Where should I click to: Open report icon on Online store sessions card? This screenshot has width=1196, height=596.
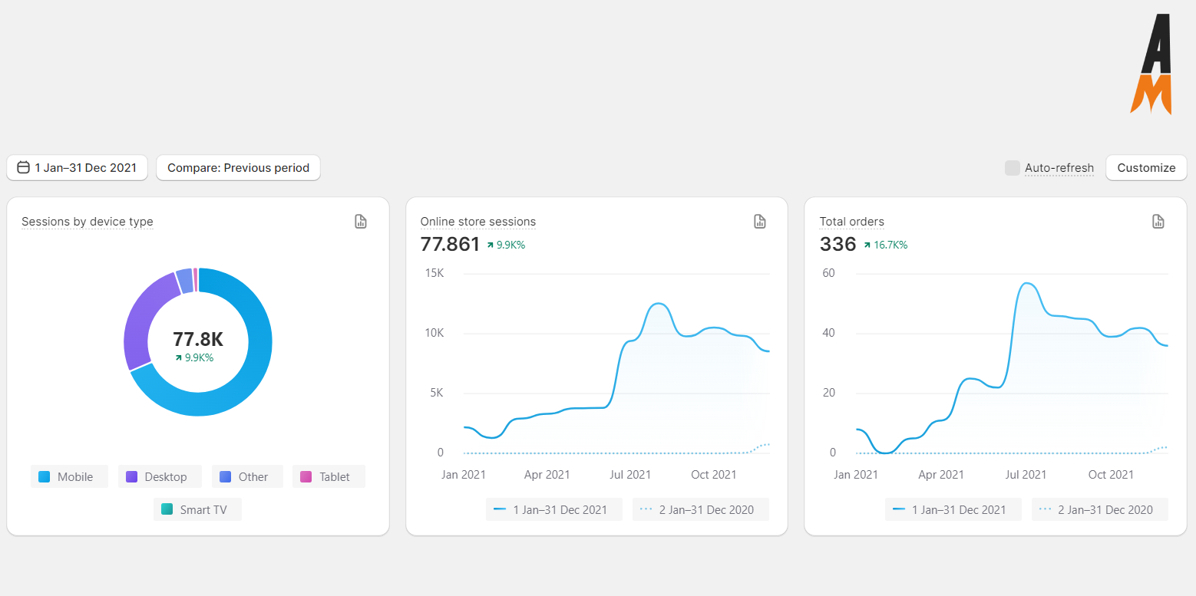[x=760, y=222]
